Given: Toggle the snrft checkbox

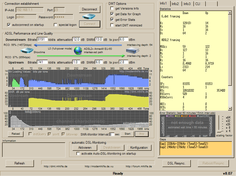Looking at the screenshot, I should pyautogui.click(x=49, y=134).
